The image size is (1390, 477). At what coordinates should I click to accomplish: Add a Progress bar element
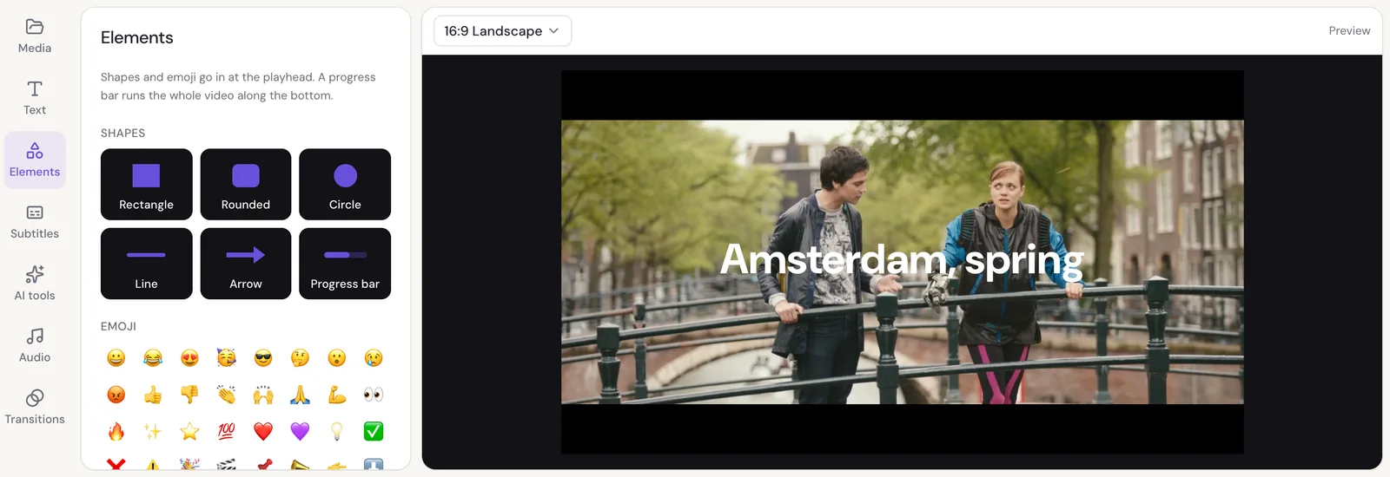coord(345,264)
